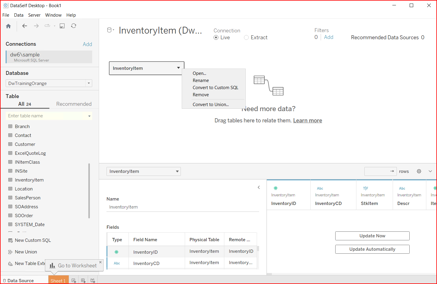The width and height of the screenshot is (437, 284).
Task: Follow the Learn more link
Action: point(308,121)
